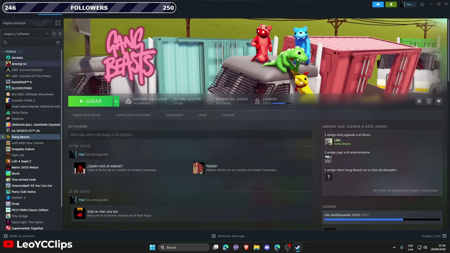Open the Hax account dropdown
This screenshot has width=450, height=253.
point(411,5)
